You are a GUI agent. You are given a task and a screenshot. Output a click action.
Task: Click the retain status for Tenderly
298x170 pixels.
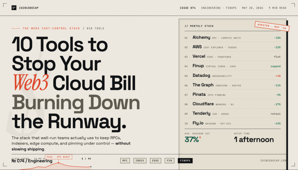pyautogui.click(x=276, y=114)
